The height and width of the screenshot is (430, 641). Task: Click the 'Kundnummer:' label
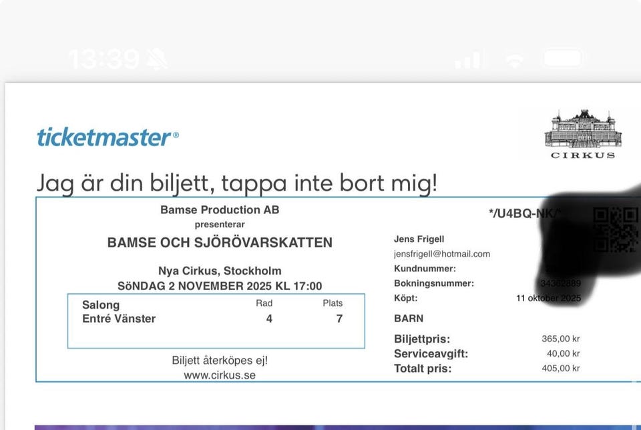[425, 269]
